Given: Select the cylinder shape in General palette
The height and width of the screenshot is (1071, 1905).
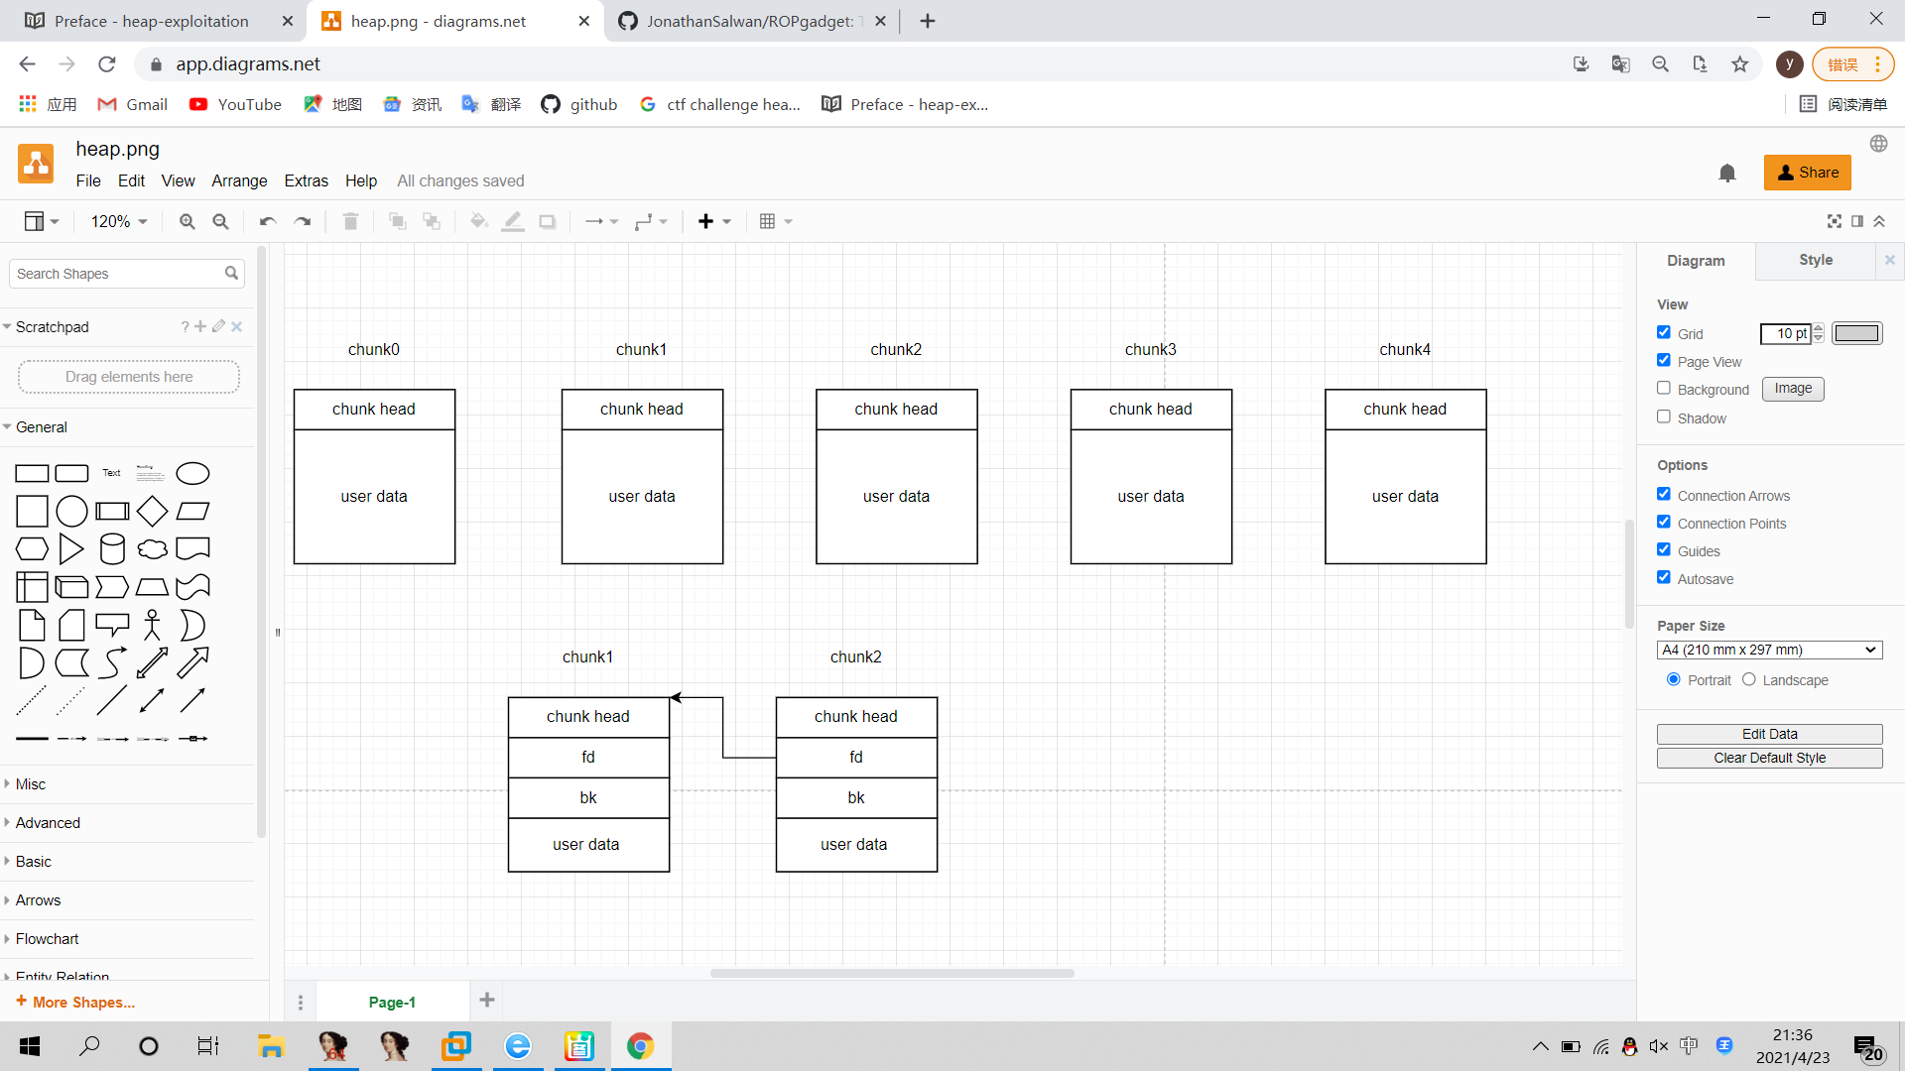Looking at the screenshot, I should (x=112, y=548).
